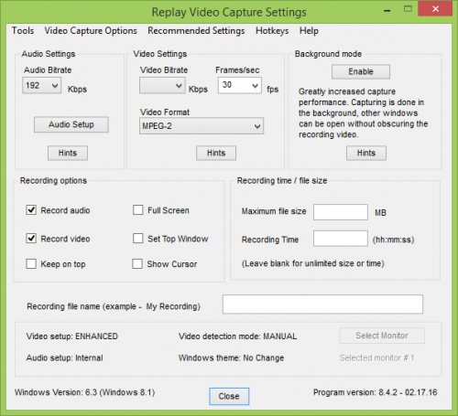Click the Close button at bottom
Viewport: 458px width, 416px height.
coord(229,396)
